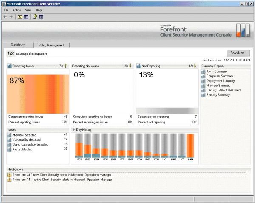
Task: Click the Security State Assessment report icon
Action: pyautogui.click(x=203, y=90)
